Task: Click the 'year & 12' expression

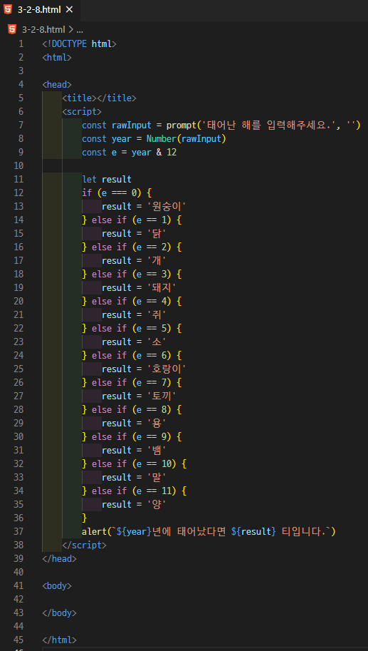Action: 154,152
